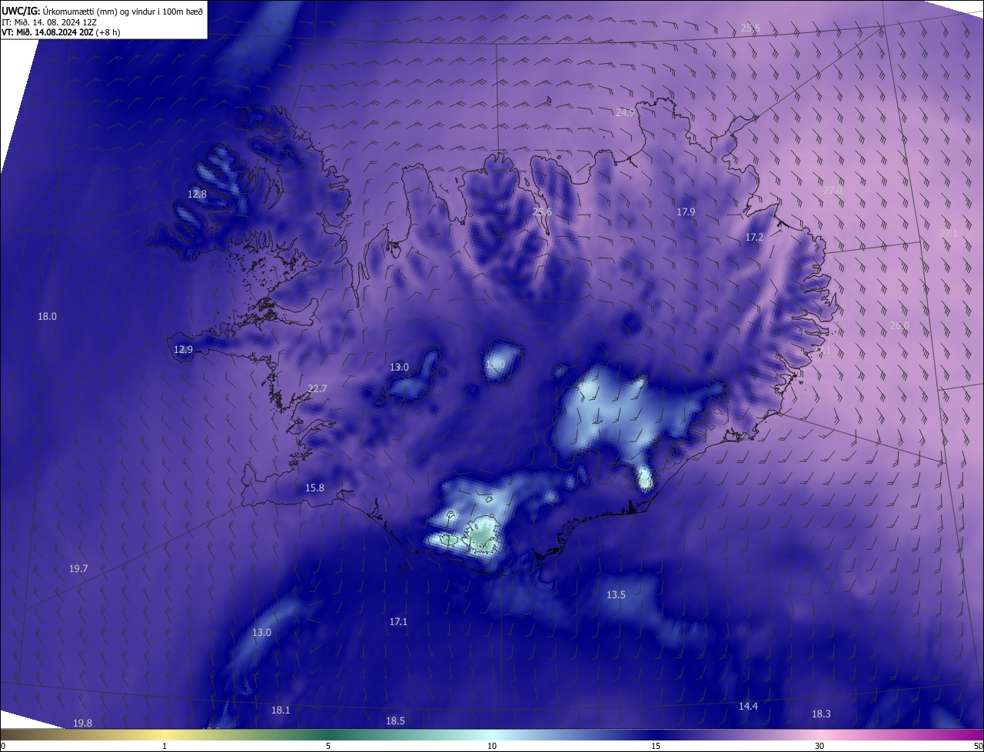
Task: Select the 19.7 value label
Action: (x=78, y=569)
